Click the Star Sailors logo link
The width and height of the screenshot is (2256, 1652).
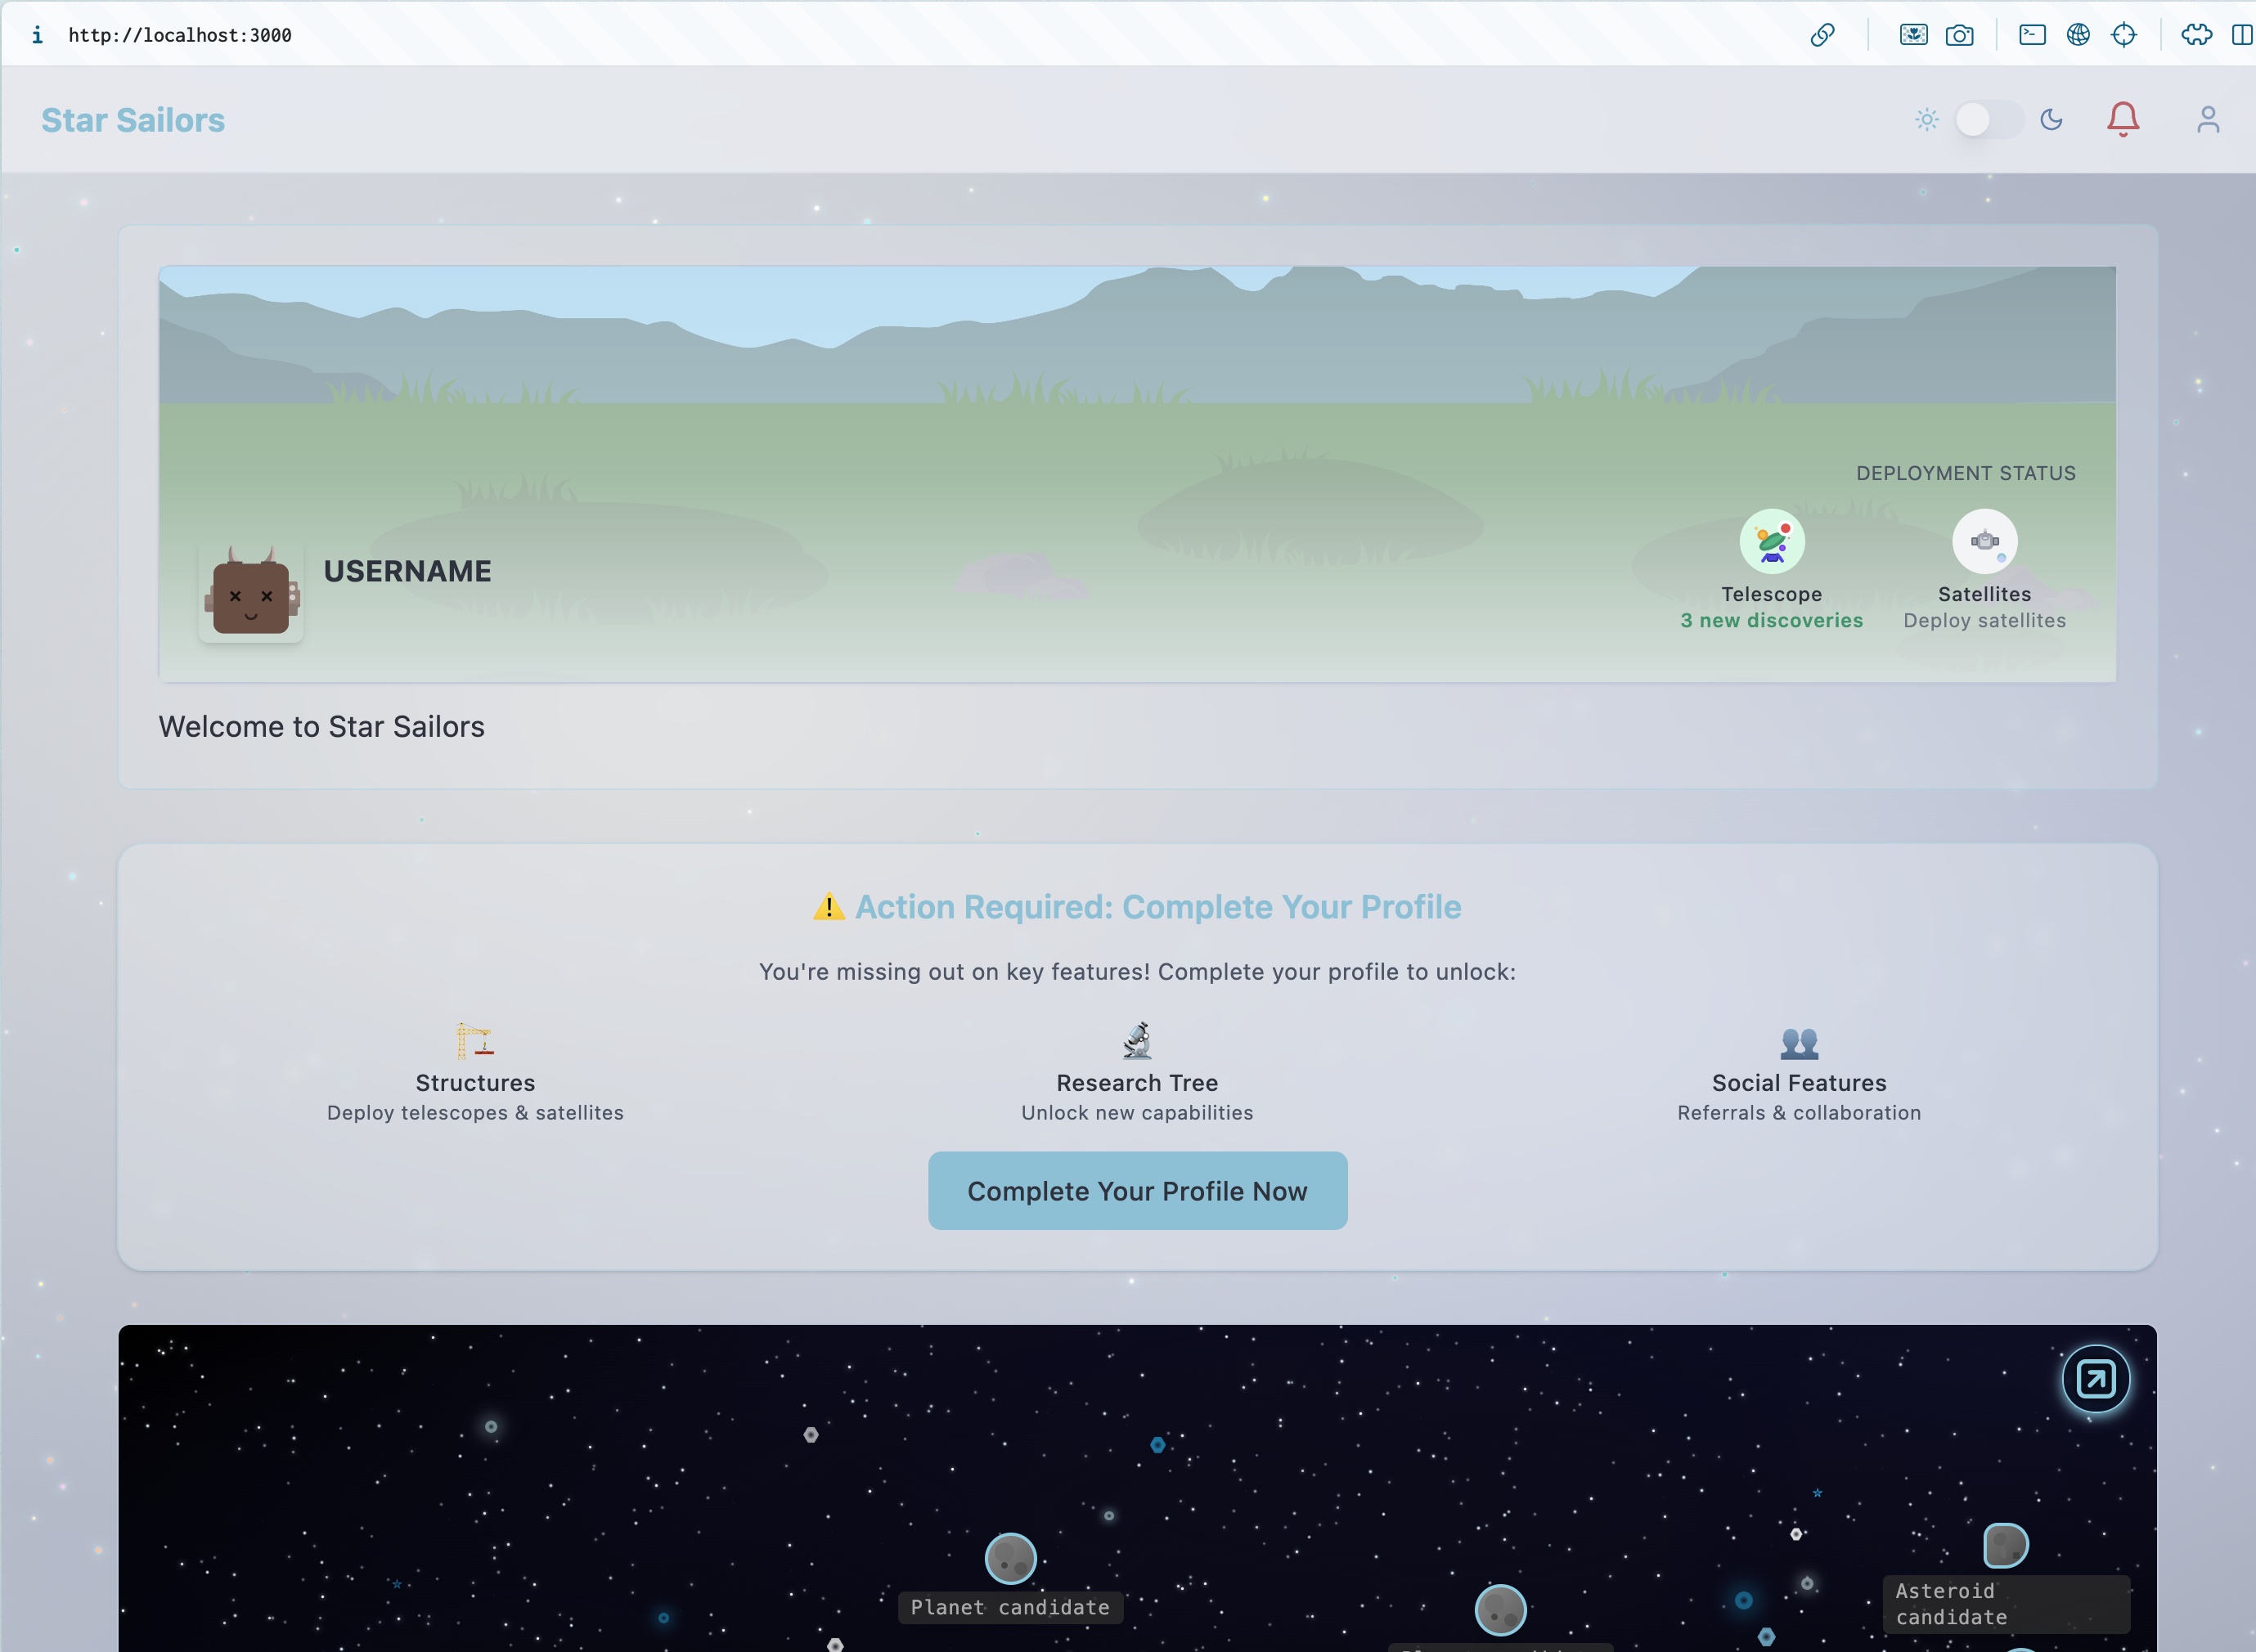pos(133,120)
